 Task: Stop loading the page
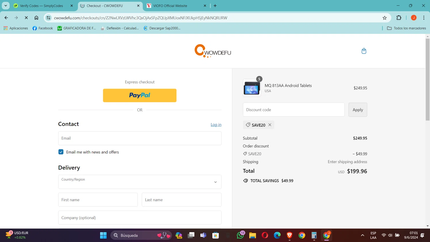[26, 18]
